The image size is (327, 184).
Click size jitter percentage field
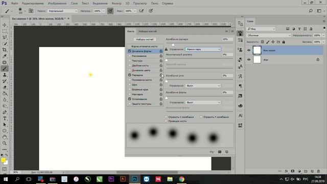click(227, 39)
